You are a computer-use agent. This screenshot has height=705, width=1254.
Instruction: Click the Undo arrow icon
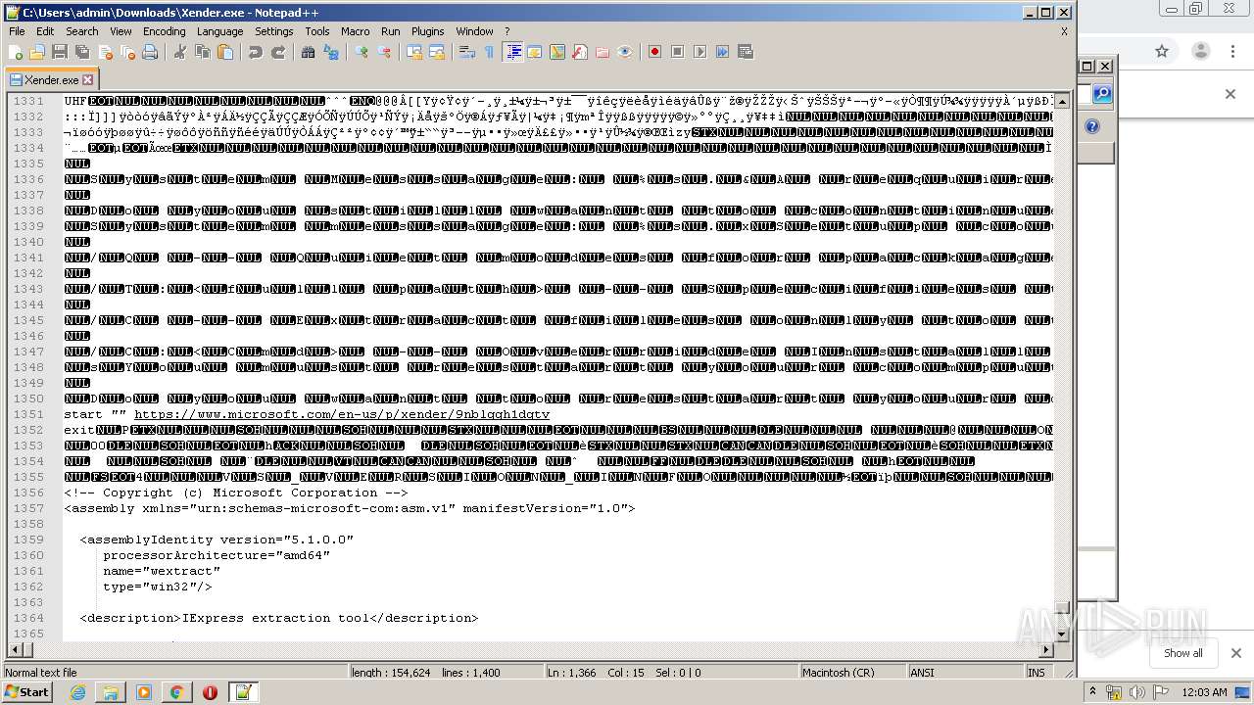[x=256, y=52]
